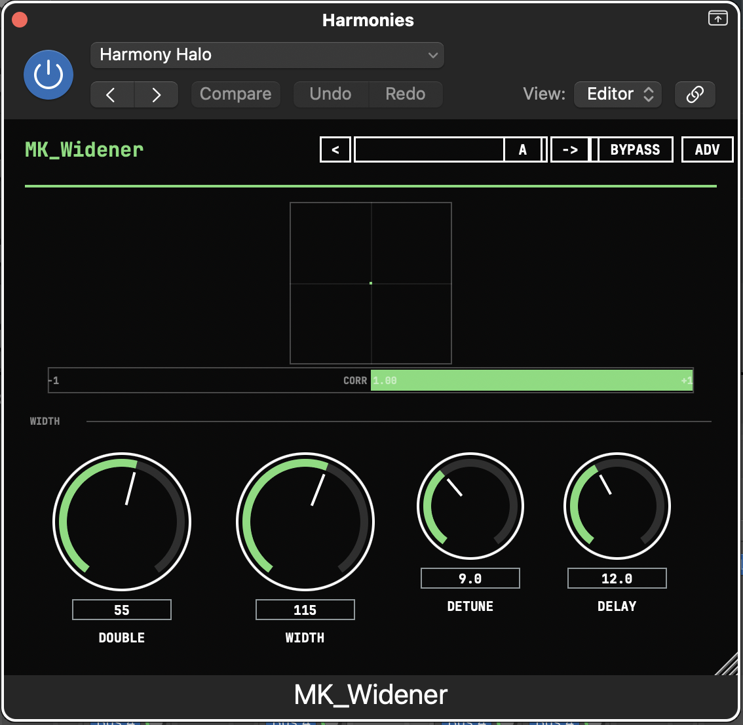Screen dimensions: 743x725
Task: Click the DOUBLE value field showing 55
Action: point(122,610)
